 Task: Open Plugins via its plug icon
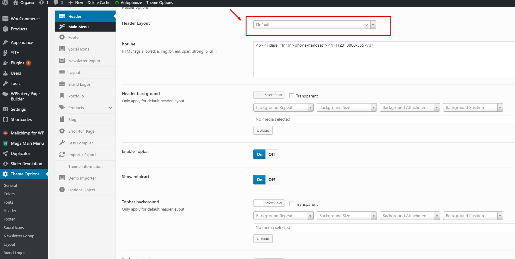tap(5, 63)
